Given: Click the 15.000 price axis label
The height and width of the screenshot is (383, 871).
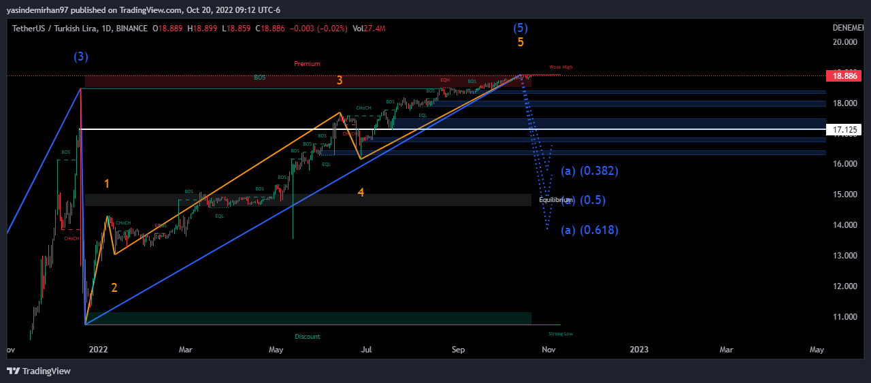Looking at the screenshot, I should [x=846, y=195].
